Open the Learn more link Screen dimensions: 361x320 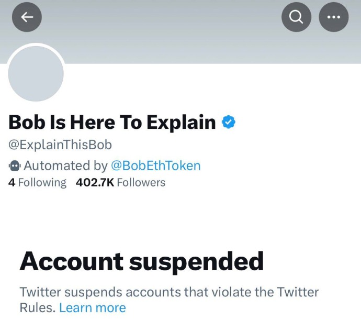tap(93, 307)
